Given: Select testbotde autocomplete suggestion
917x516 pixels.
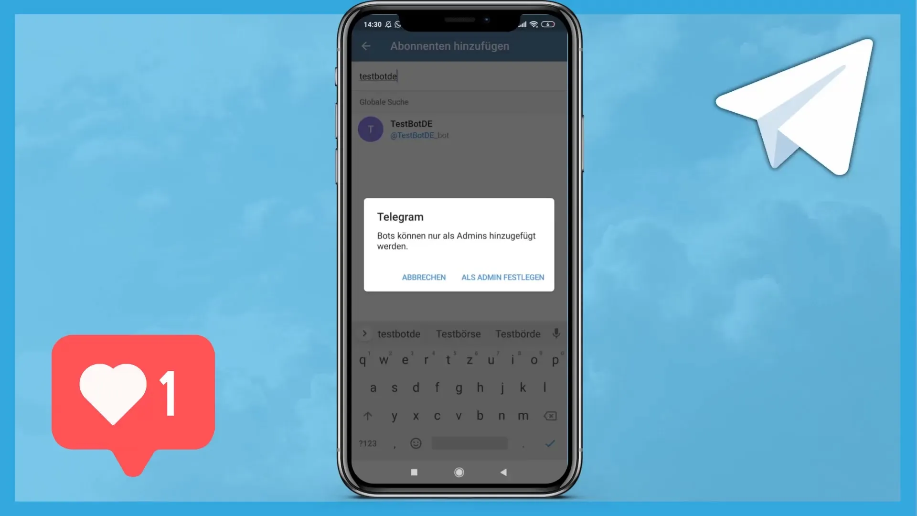Looking at the screenshot, I should point(399,333).
